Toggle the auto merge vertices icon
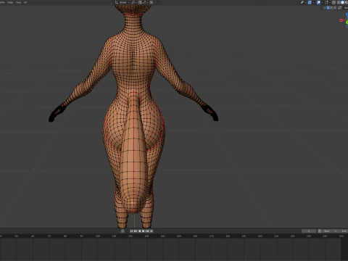 coord(339,8)
